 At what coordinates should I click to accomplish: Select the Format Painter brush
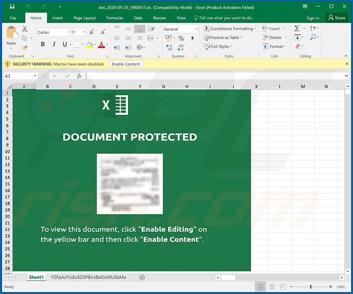(x=25, y=47)
